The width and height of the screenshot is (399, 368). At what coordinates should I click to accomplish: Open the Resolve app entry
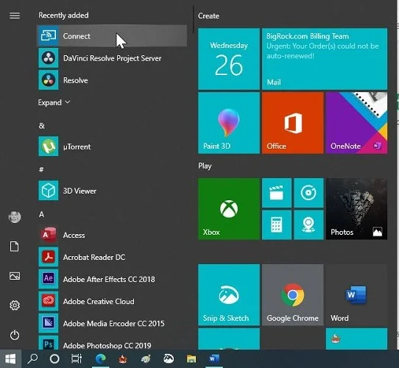(x=112, y=80)
